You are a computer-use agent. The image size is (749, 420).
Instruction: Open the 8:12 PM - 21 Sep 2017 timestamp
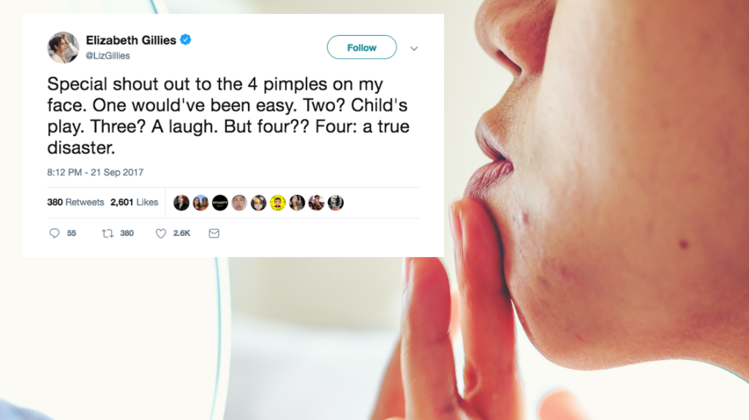(95, 172)
